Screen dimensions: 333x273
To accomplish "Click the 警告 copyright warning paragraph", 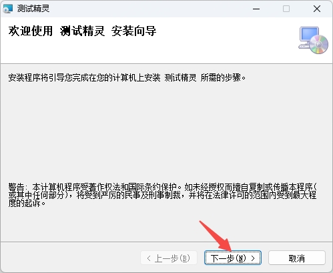I will (163, 195).
